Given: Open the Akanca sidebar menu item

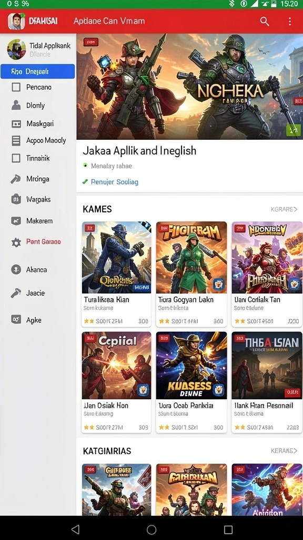Looking at the screenshot, I should [x=36, y=269].
